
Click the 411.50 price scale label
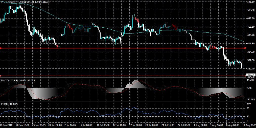tap(251, 43)
